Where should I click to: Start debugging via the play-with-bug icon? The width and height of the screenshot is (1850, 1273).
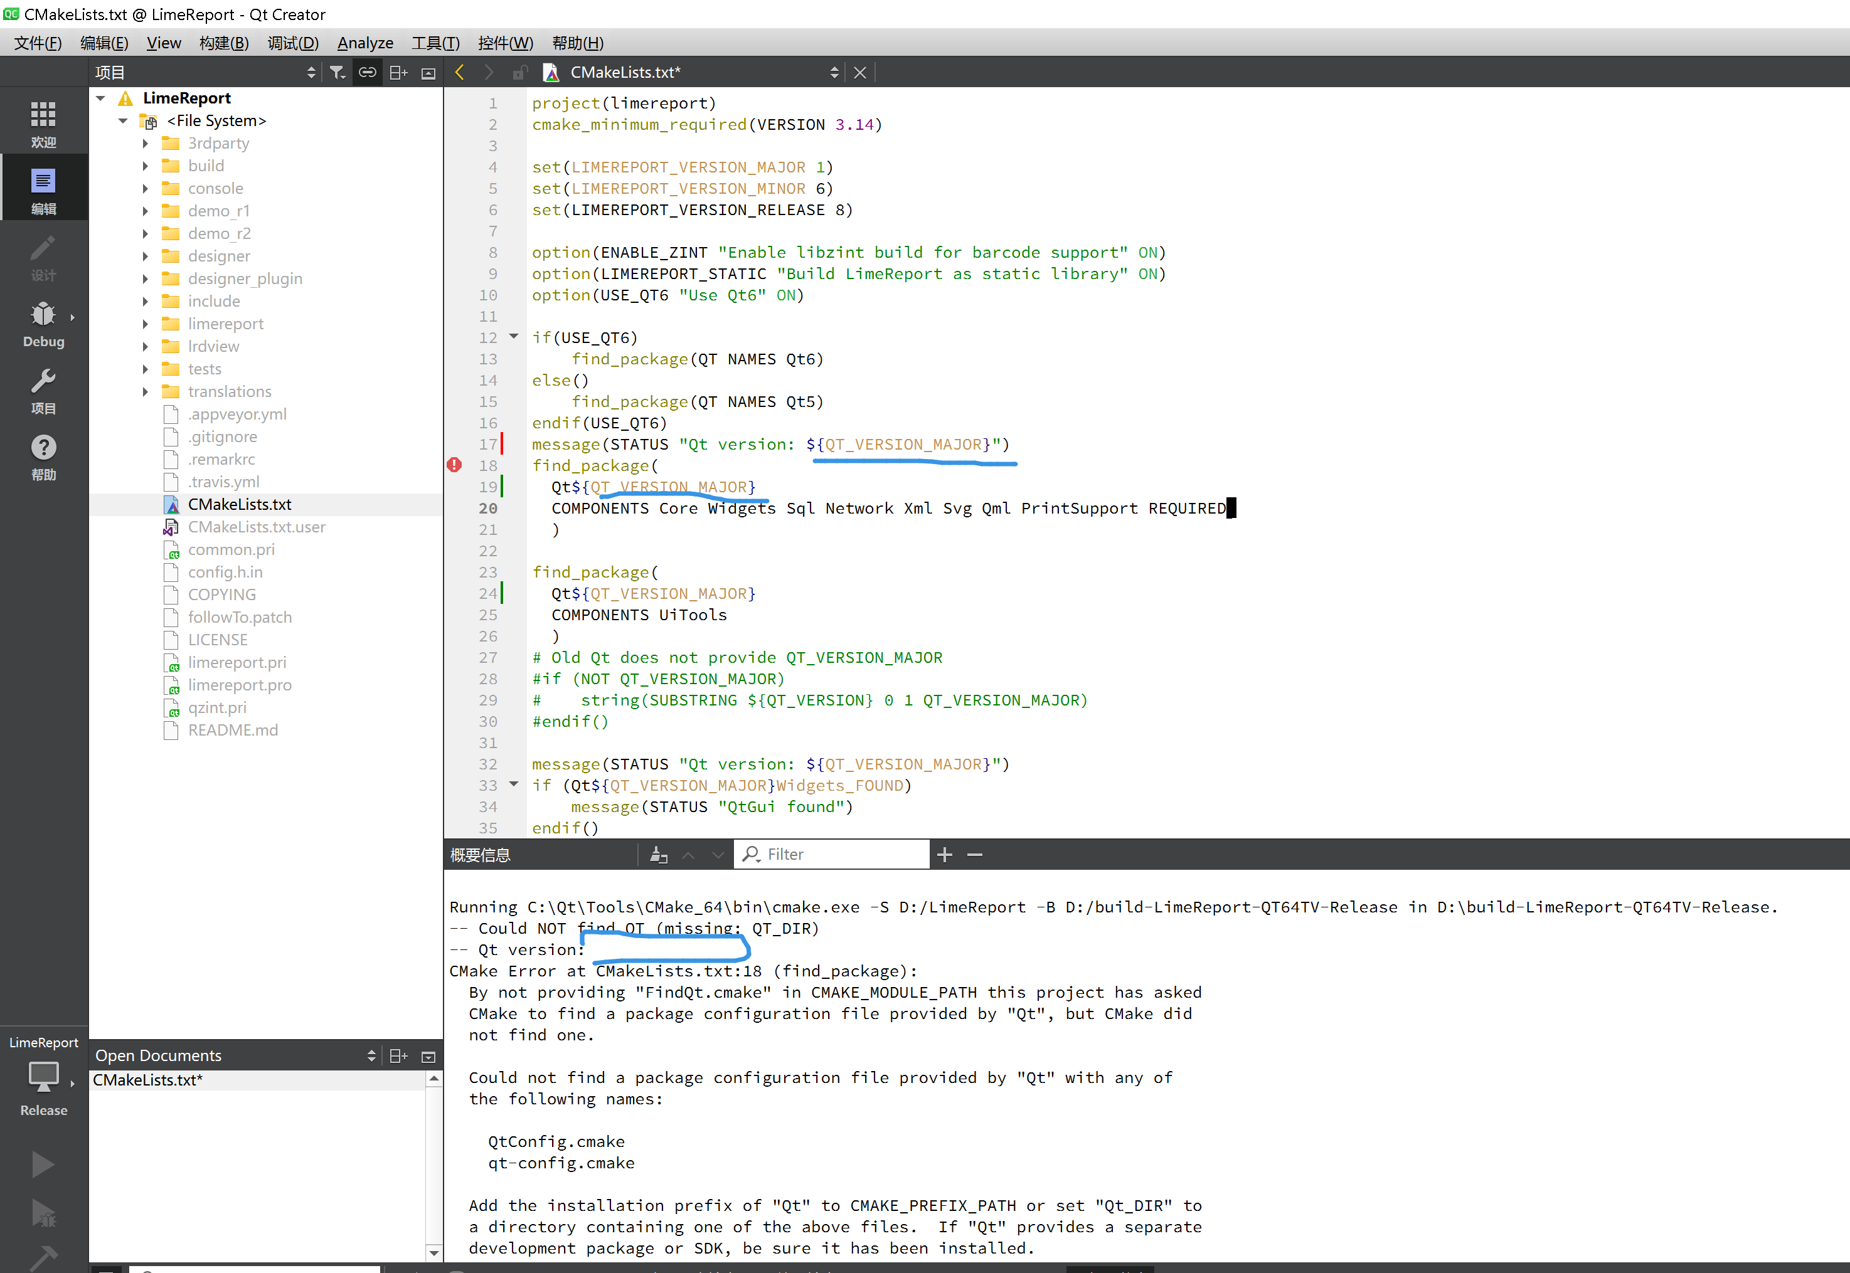(x=44, y=1214)
